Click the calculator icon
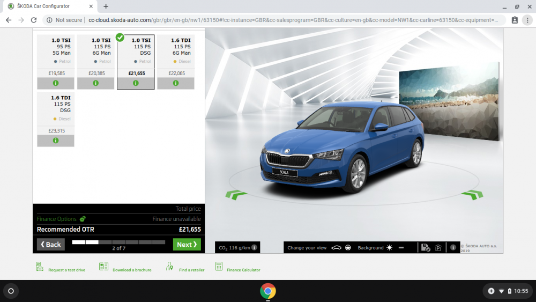This screenshot has width=536, height=302. [x=219, y=267]
